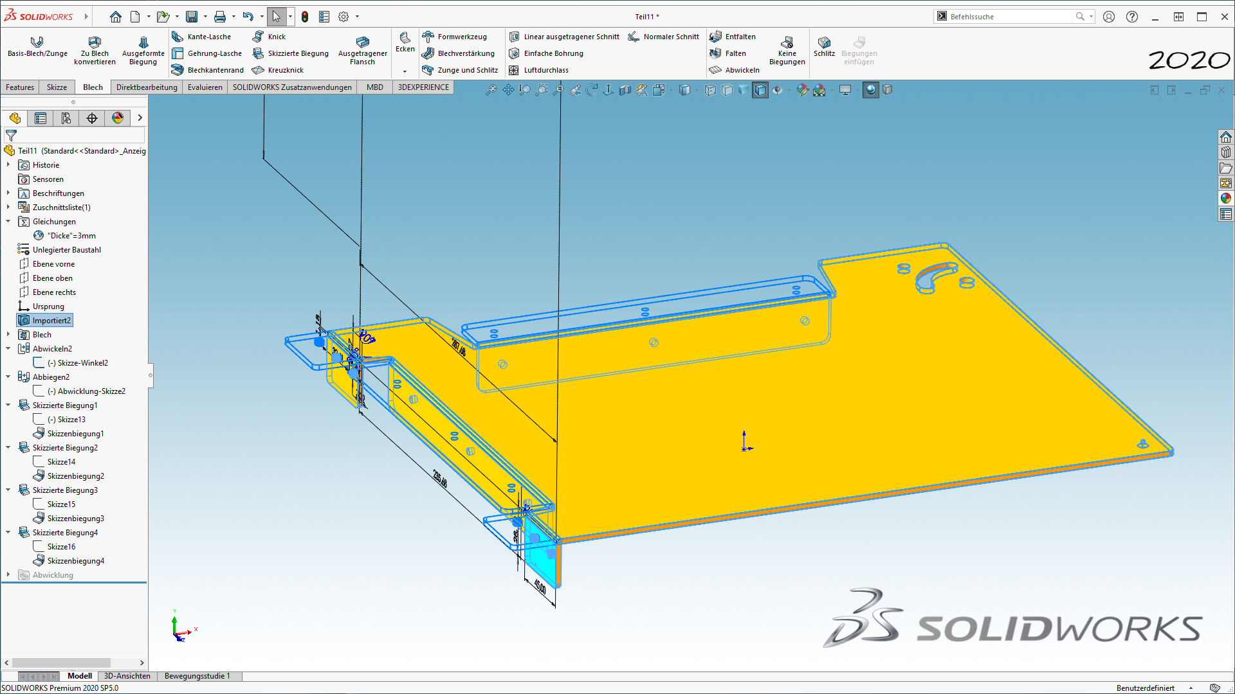This screenshot has height=694, width=1235.
Task: Click the feature tree filter field
Action: (x=75, y=136)
